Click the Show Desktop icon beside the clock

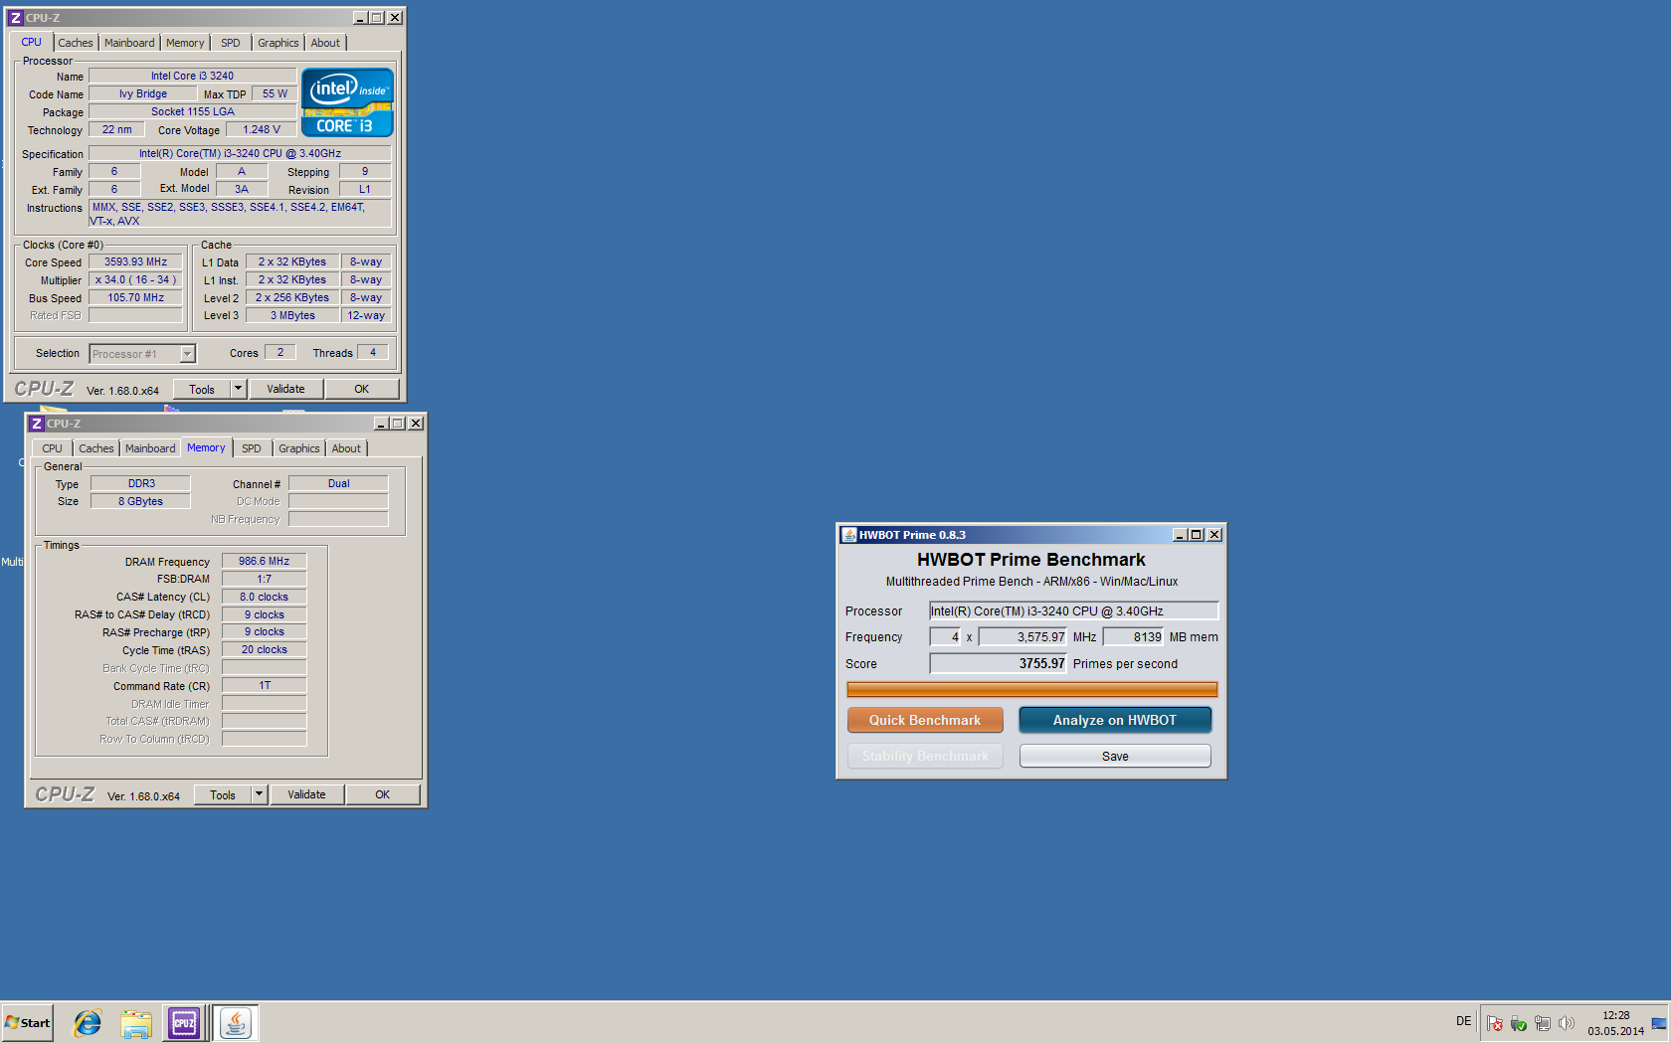click(x=1659, y=1023)
